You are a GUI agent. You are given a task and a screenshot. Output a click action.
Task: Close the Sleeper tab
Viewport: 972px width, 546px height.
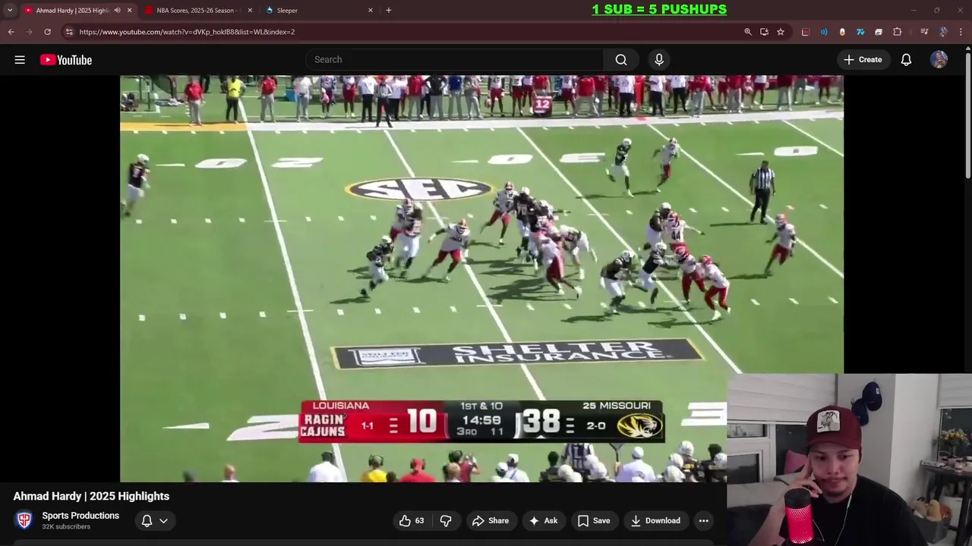371,10
